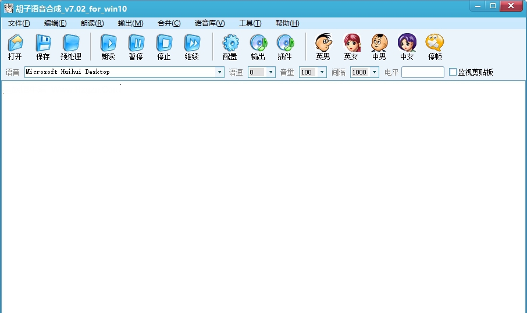The image size is (527, 313).
Task: Enable the 监视剪贴板 checkbox
Action: (453, 72)
